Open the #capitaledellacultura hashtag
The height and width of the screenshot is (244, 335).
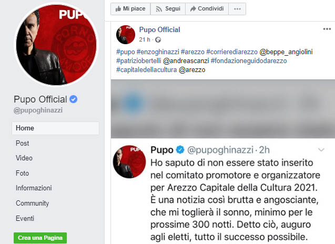click(x=146, y=70)
